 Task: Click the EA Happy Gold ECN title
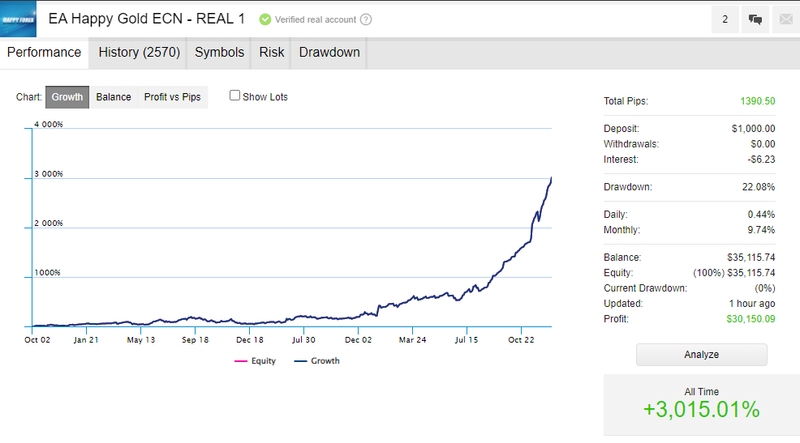click(146, 19)
